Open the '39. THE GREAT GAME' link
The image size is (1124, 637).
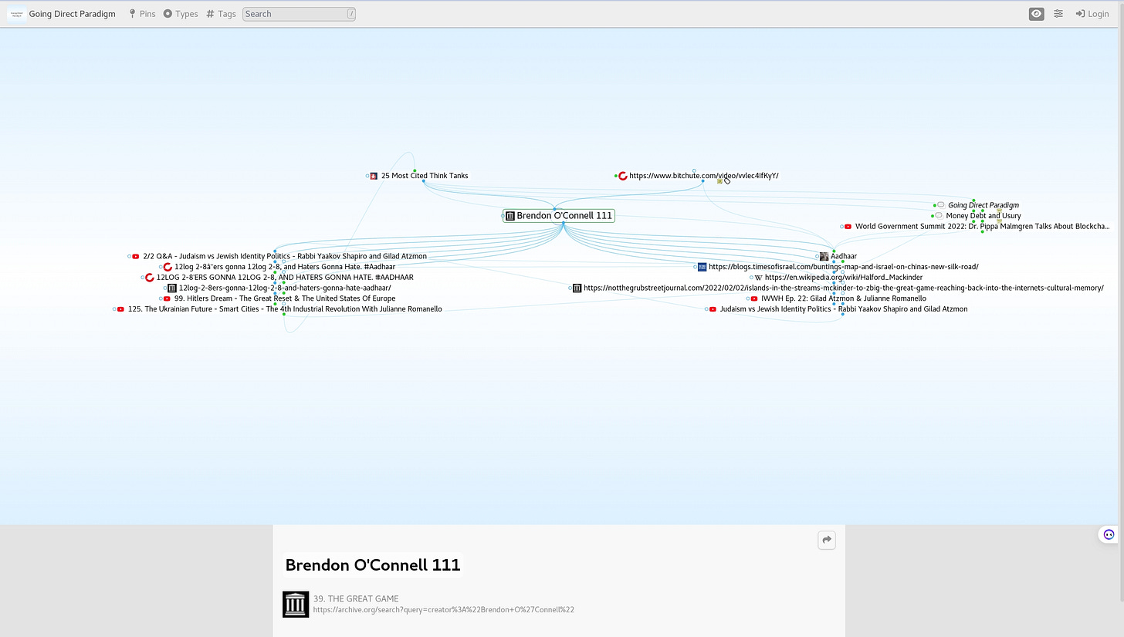click(356, 598)
